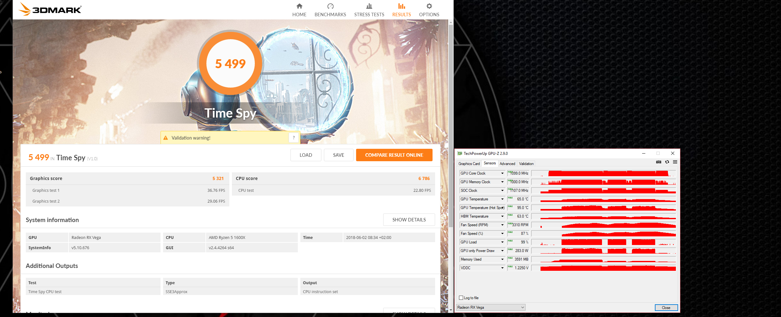This screenshot has height=317, width=781.
Task: Click the GPU only Power Draw graph
Action: tap(604, 251)
